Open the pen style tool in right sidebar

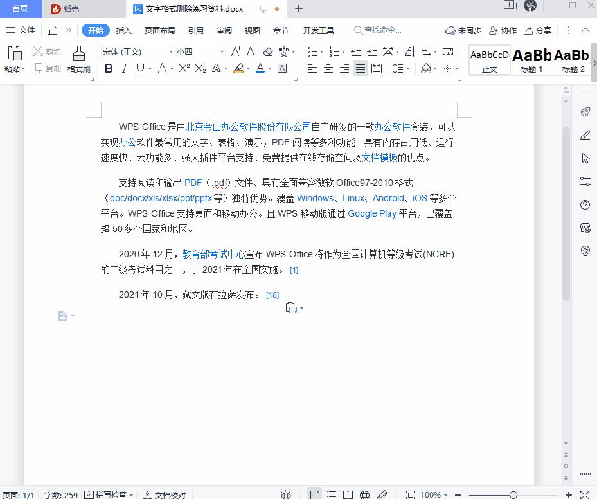coord(585,135)
